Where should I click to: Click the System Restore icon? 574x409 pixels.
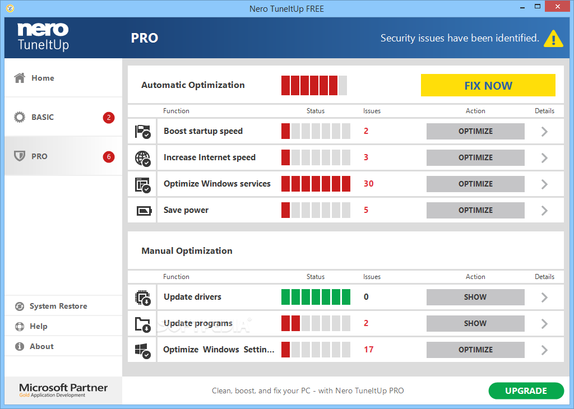click(x=20, y=306)
